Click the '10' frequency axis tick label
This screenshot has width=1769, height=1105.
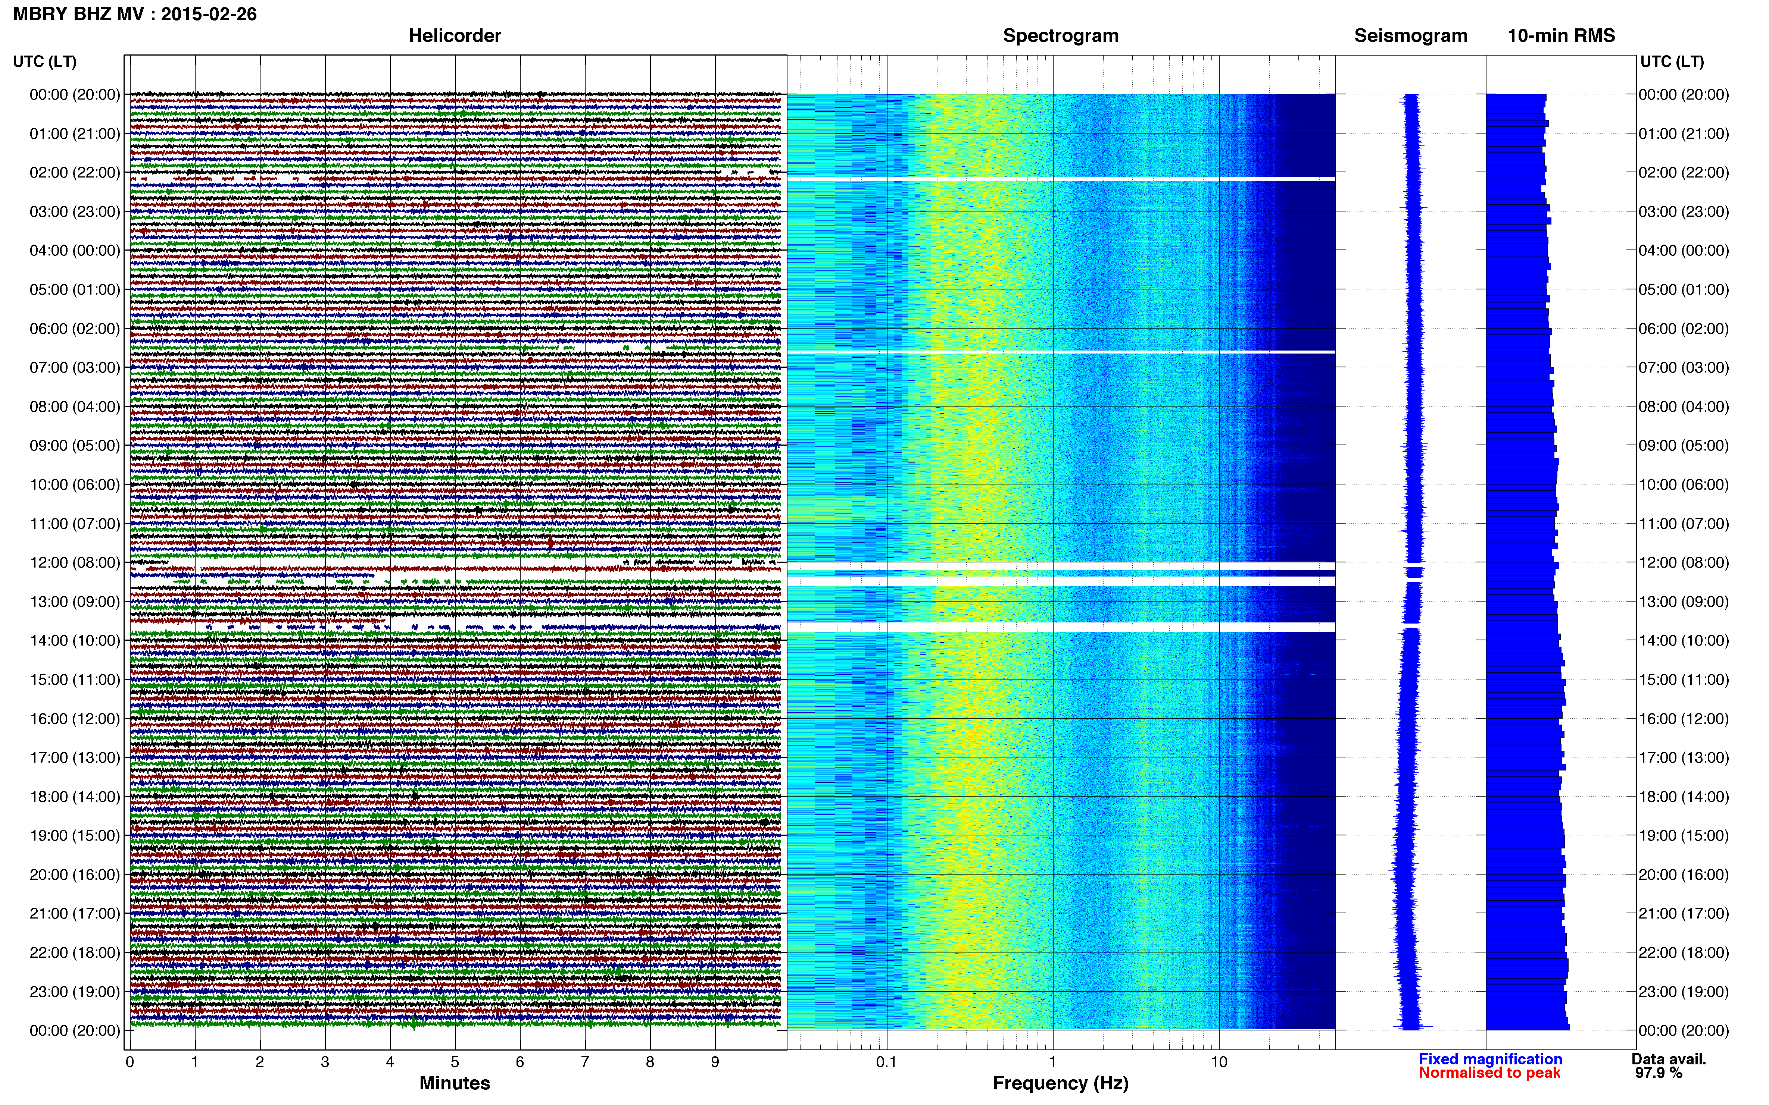(x=1219, y=1062)
